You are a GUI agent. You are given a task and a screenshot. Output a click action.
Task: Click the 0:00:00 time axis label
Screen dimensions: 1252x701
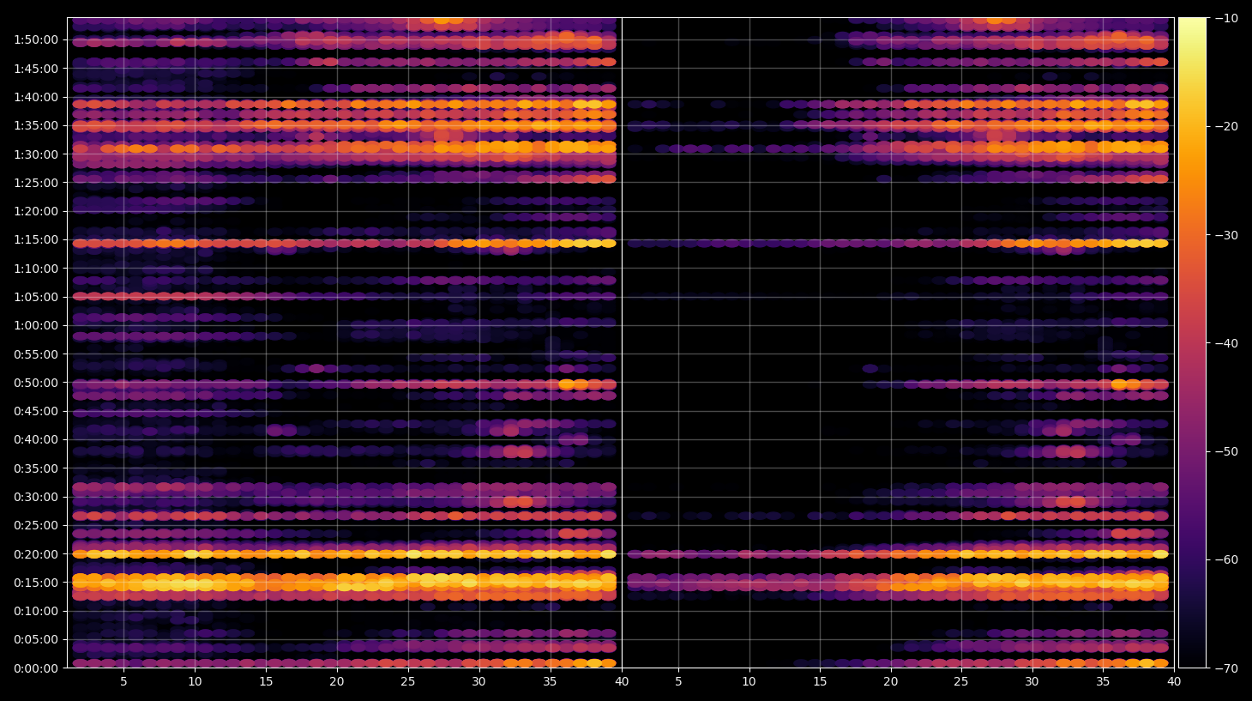36,668
